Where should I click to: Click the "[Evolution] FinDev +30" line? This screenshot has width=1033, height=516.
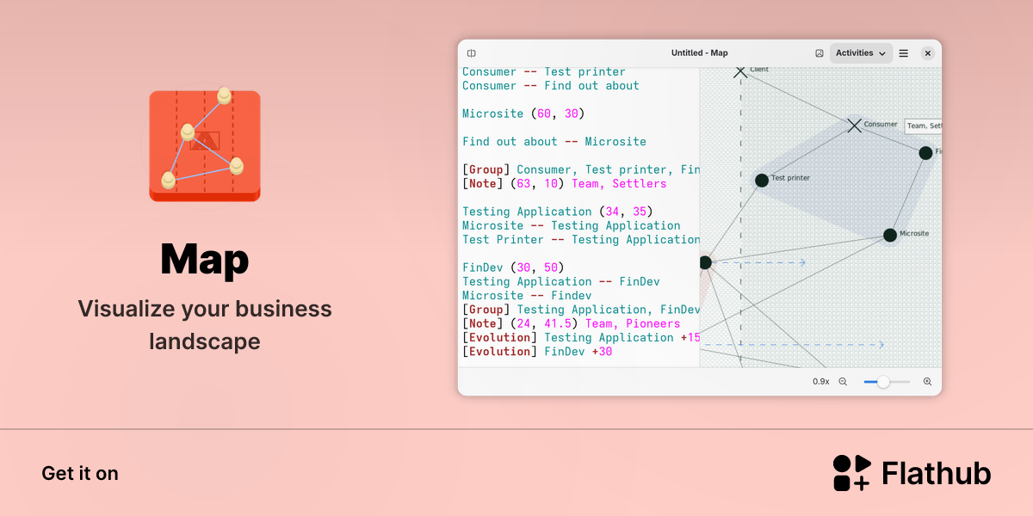click(x=537, y=351)
